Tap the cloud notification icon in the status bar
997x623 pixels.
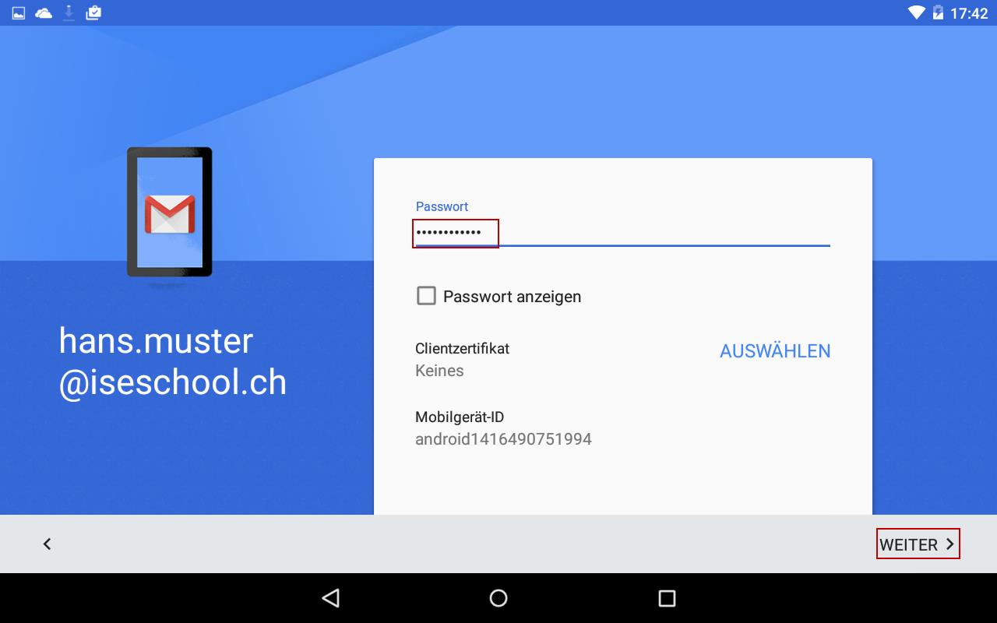[44, 12]
